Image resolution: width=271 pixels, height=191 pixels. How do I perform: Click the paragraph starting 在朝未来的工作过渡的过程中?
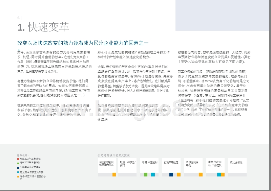54,110
